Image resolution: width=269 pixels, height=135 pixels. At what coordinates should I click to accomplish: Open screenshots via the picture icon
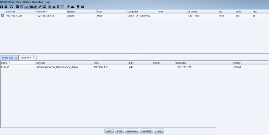pyautogui.click(x=44, y=7)
